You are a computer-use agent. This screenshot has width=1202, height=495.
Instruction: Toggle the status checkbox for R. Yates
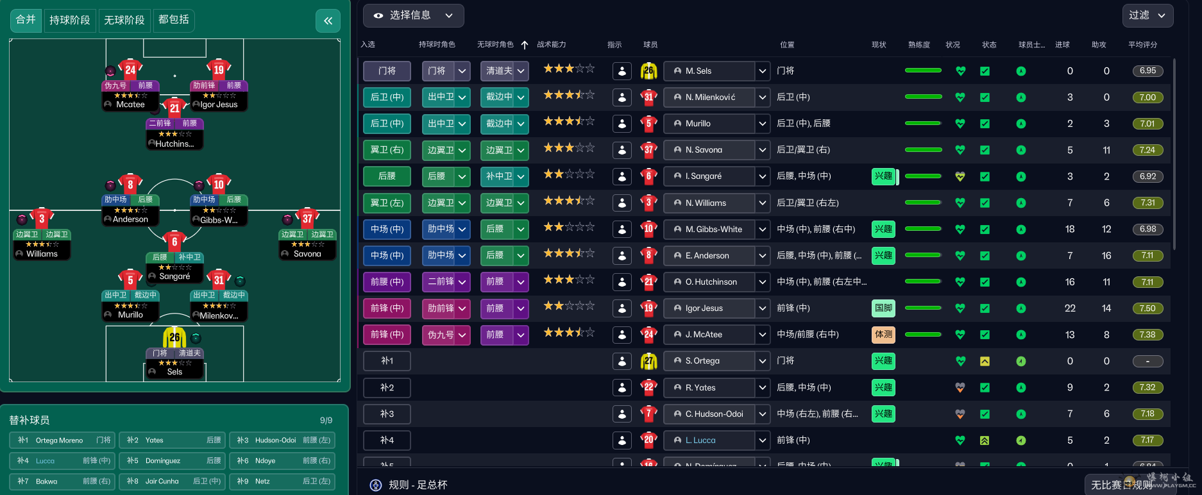pyautogui.click(x=985, y=387)
